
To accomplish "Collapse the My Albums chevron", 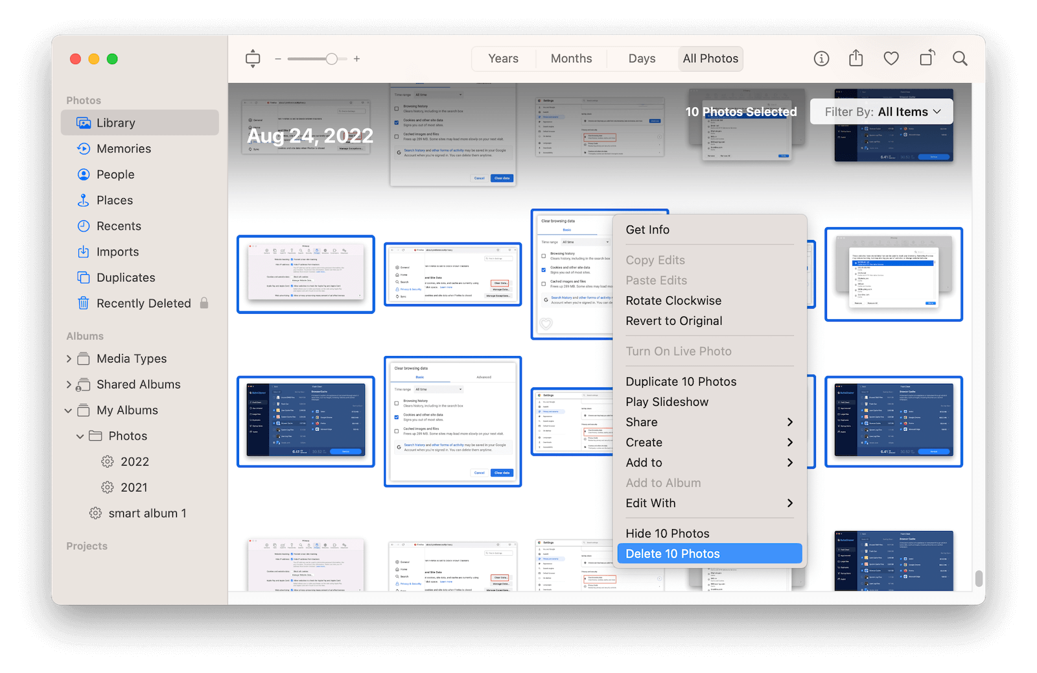I will (69, 410).
